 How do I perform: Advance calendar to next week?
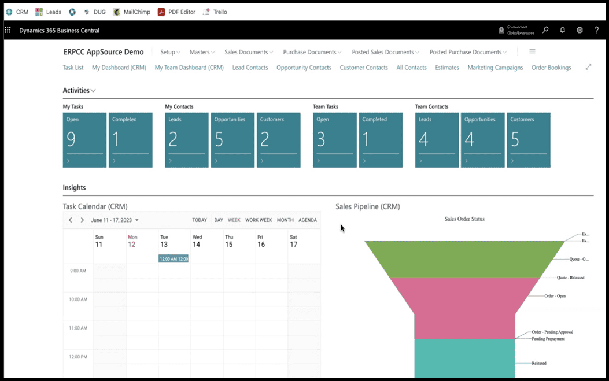click(82, 220)
